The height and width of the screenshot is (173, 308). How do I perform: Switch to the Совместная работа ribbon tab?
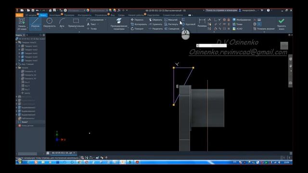(172, 15)
